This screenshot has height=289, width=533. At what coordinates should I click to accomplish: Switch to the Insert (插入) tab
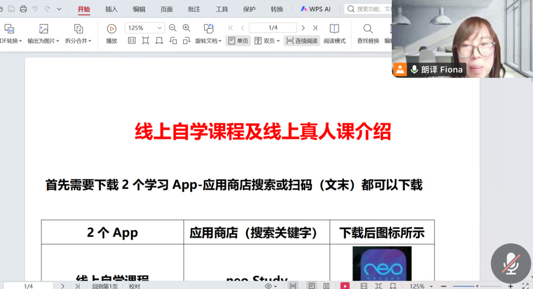pyautogui.click(x=111, y=9)
